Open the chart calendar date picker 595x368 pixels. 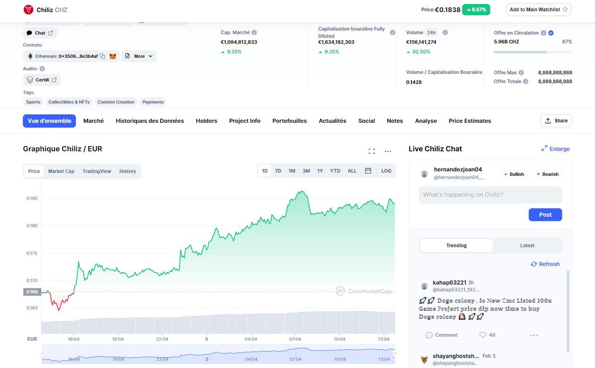pos(368,171)
